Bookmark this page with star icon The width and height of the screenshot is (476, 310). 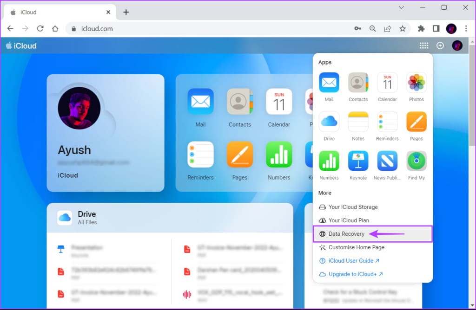(x=402, y=28)
